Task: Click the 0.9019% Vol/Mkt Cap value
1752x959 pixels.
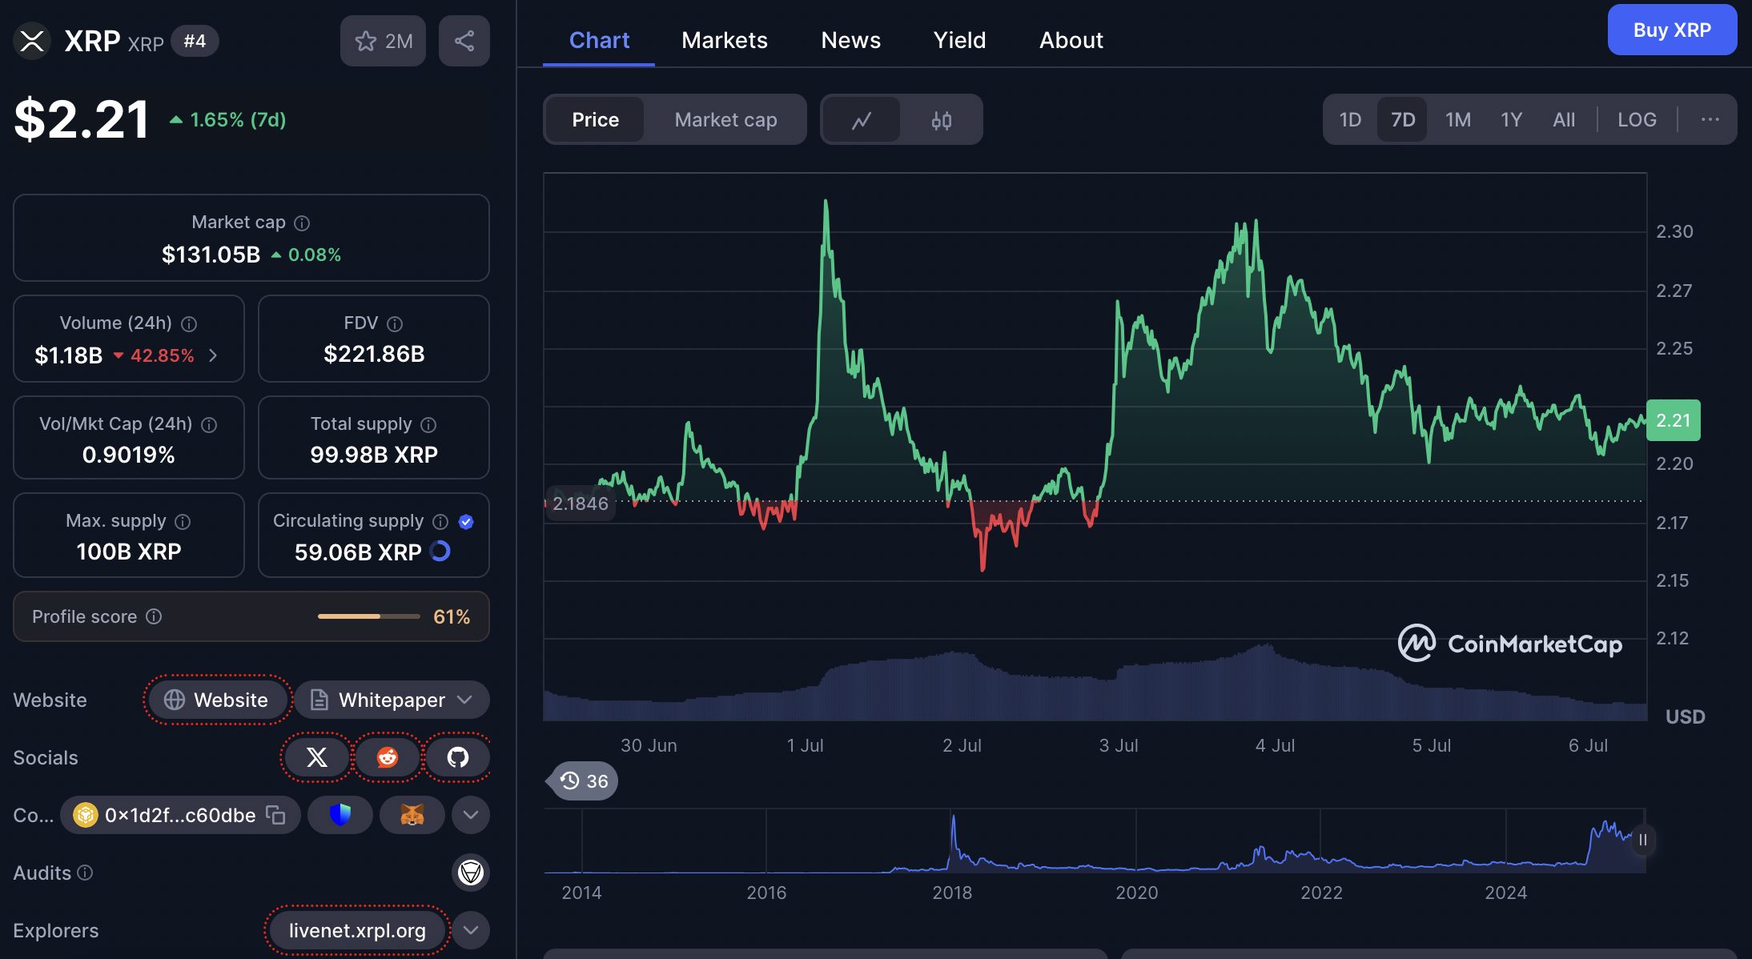Action: 128,455
